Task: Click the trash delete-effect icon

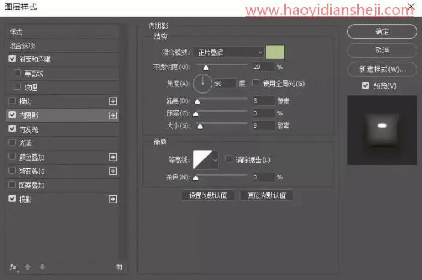Action: [x=119, y=267]
